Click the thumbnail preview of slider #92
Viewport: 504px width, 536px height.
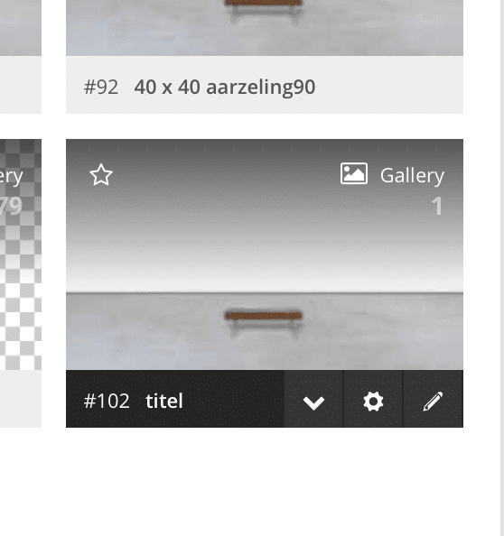(x=265, y=28)
